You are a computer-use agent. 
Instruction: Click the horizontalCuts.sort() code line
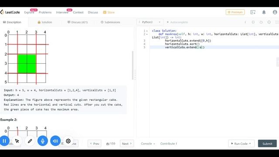[182, 44]
